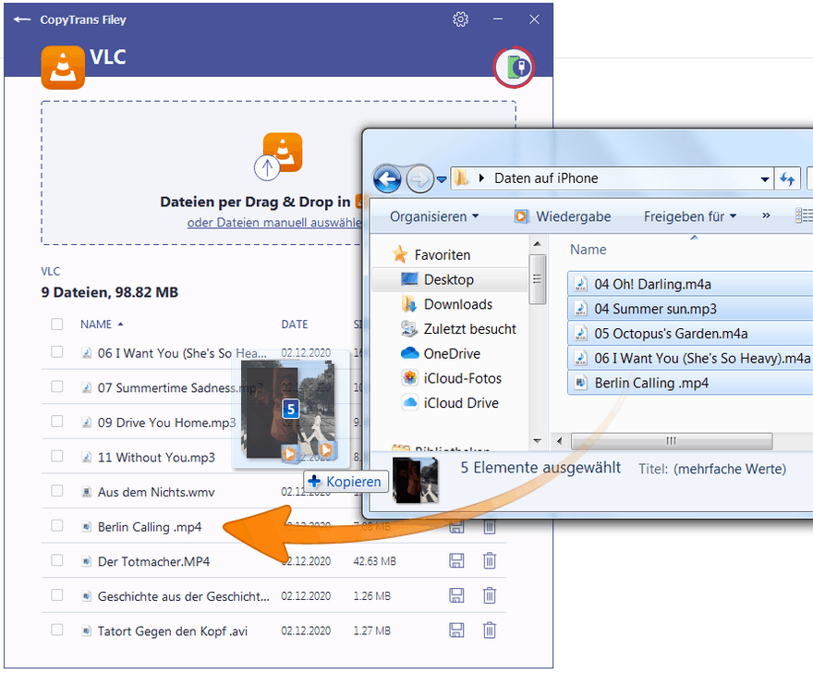Click the Zuletzt besucht icon in sidebar

point(409,328)
